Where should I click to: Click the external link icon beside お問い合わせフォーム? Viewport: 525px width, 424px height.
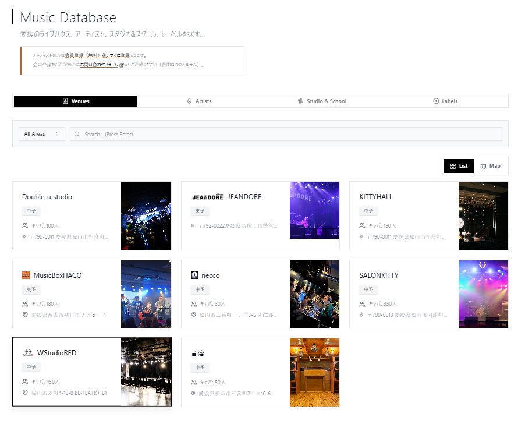[121, 65]
